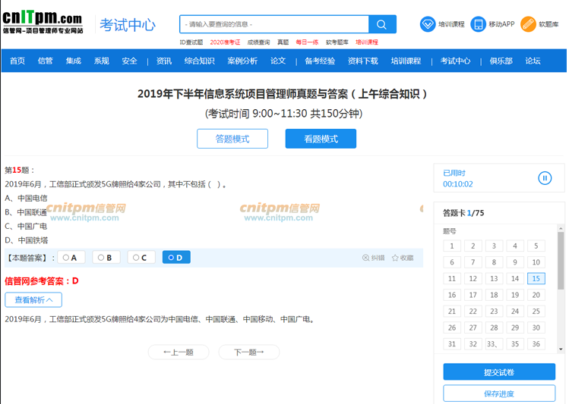The width and height of the screenshot is (569, 404).
Task: Switch to 答题模式 tab
Action: point(232,139)
